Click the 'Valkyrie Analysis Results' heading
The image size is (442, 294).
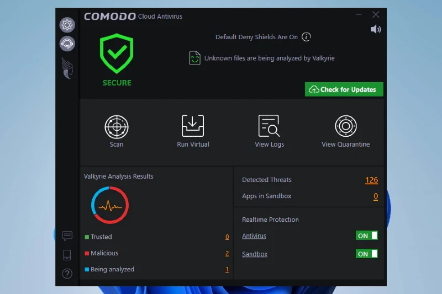[119, 177]
